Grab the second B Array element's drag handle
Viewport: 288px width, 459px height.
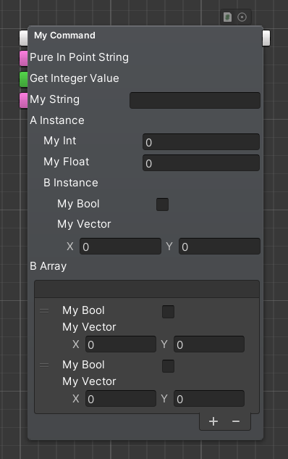[44, 365]
